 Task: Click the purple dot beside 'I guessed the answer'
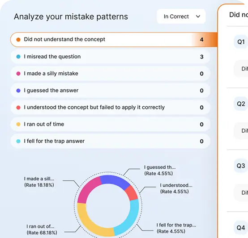pyautogui.click(x=18, y=91)
